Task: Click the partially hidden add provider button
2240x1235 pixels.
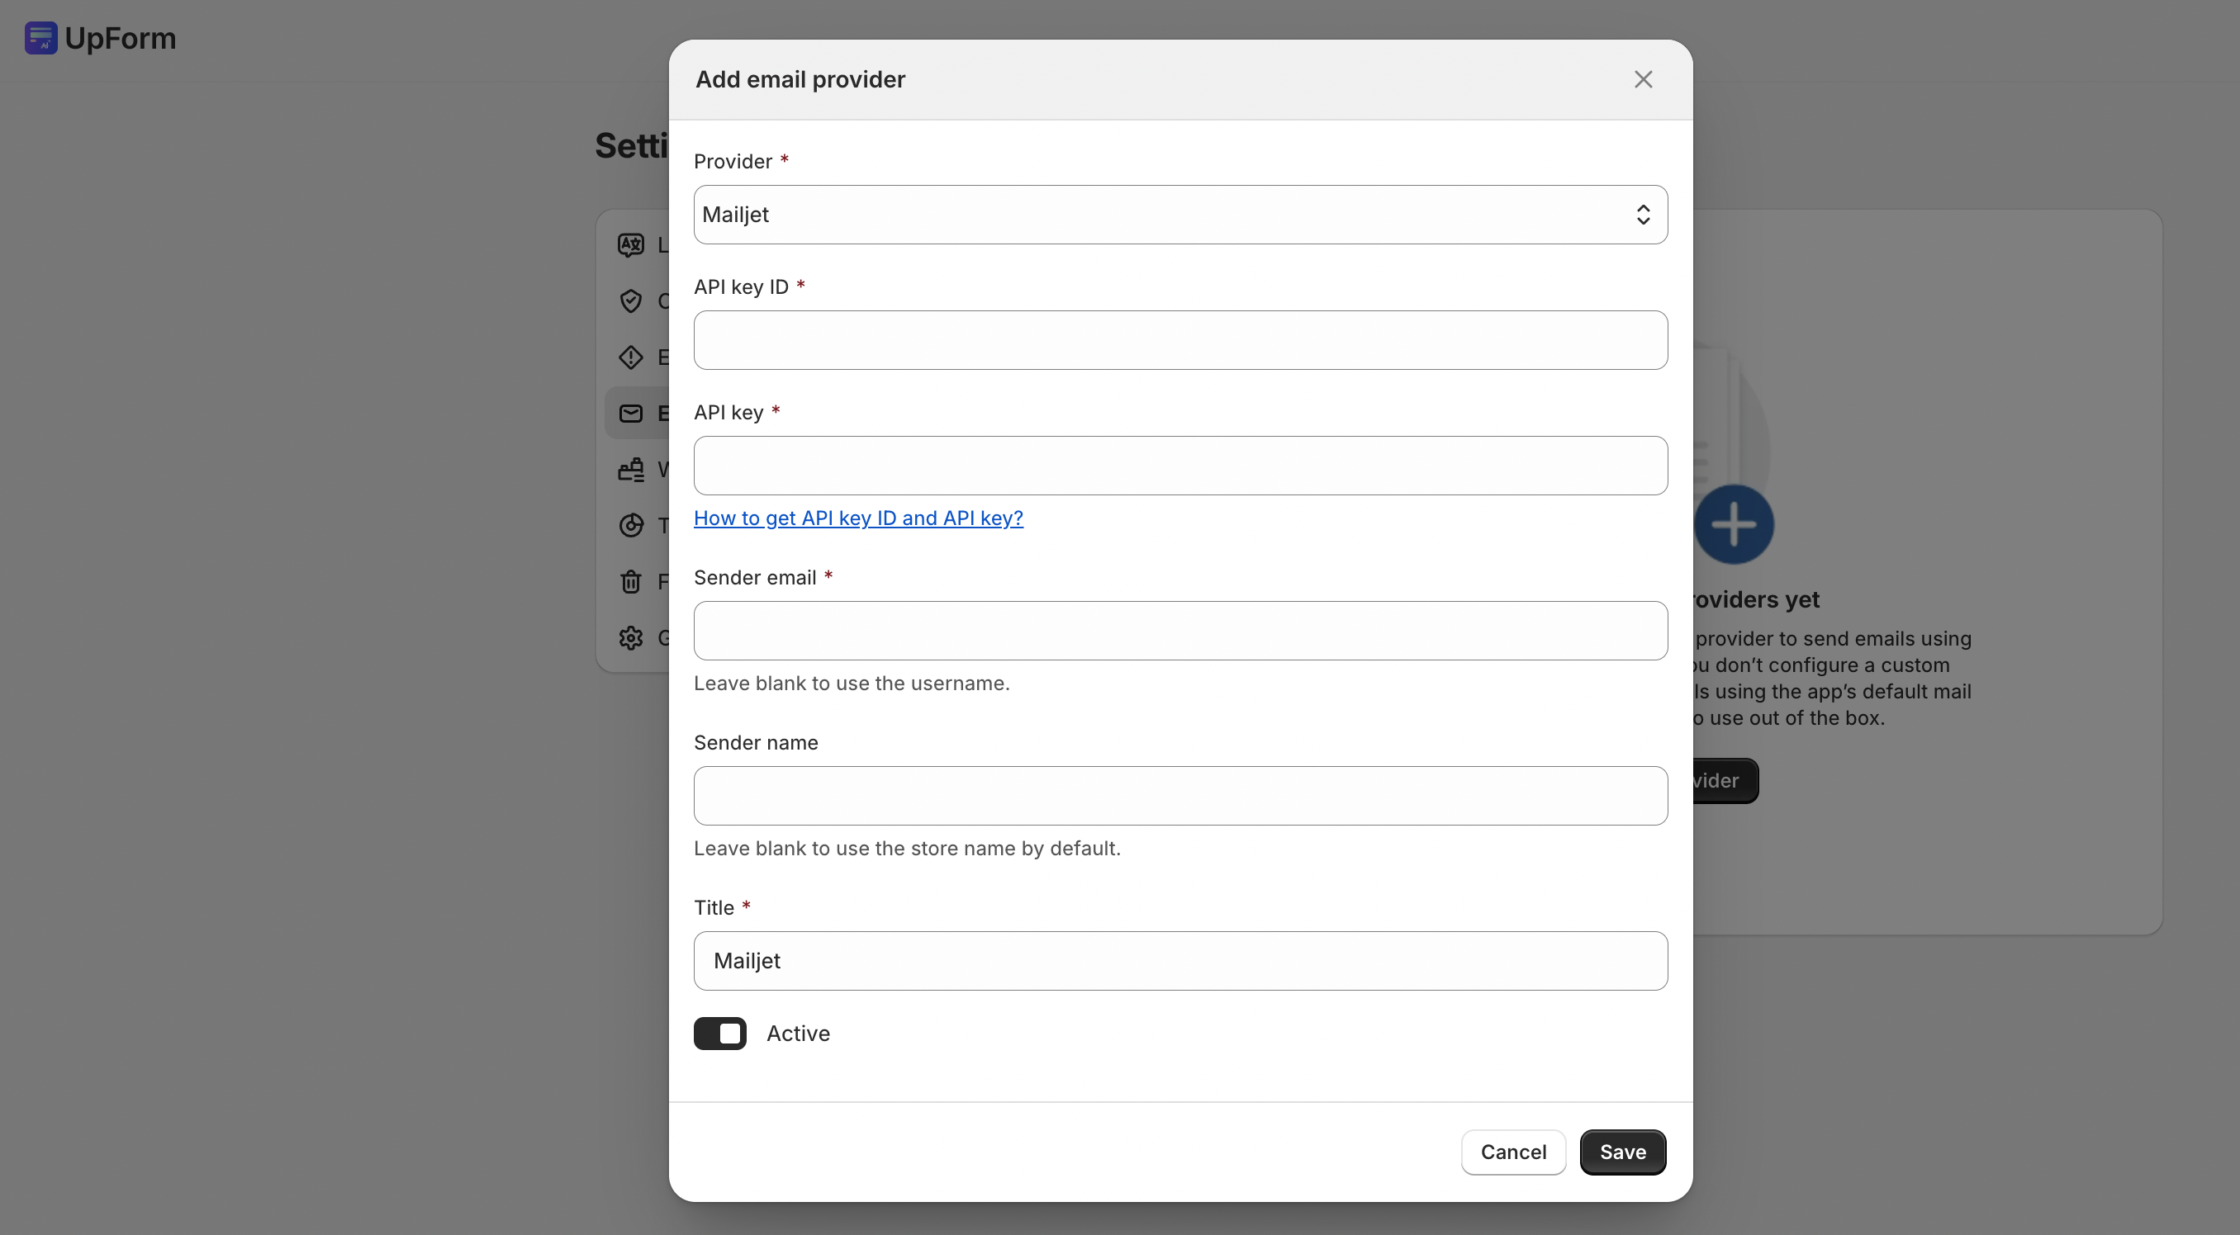Action: 1725,780
